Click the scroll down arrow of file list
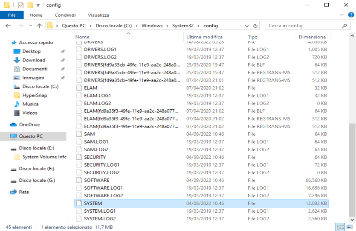This screenshot has width=356, height=231. pyautogui.click(x=352, y=220)
